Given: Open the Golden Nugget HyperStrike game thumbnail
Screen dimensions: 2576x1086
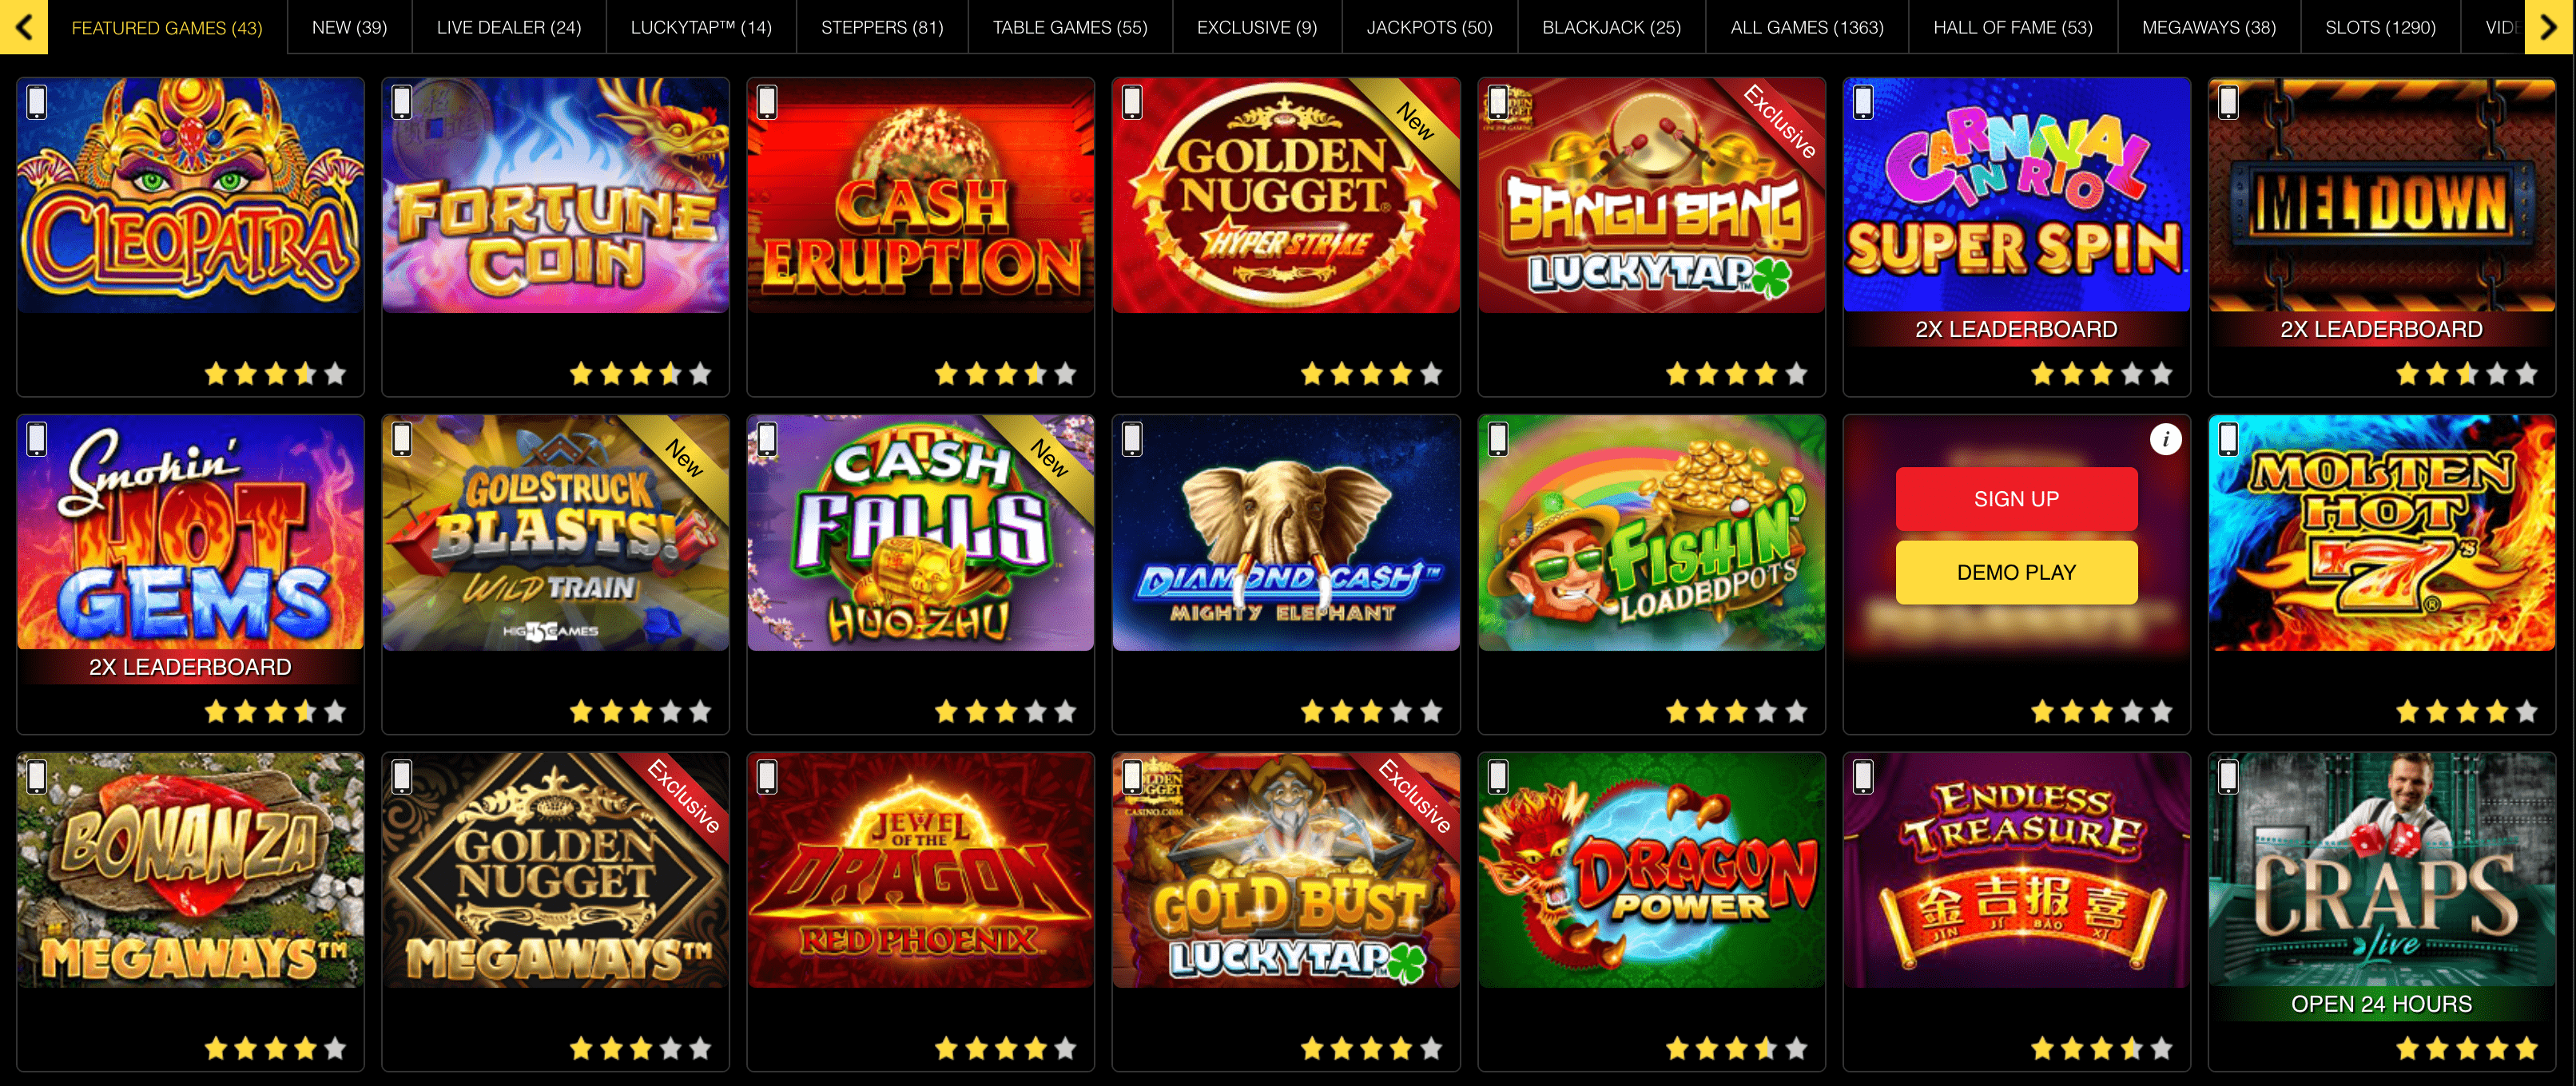Looking at the screenshot, I should 1286,196.
